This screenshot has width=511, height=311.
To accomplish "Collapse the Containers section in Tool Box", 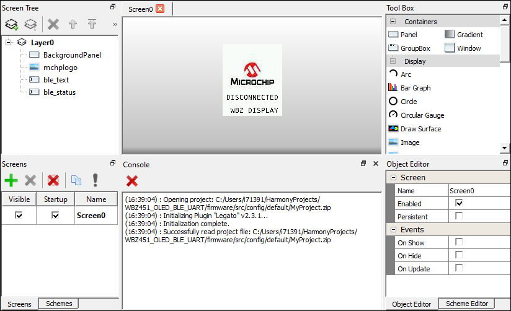I will point(393,22).
